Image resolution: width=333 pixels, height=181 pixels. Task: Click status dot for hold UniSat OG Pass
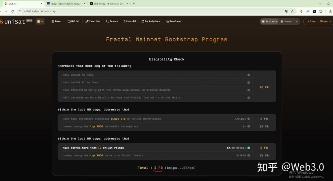[x=248, y=75]
